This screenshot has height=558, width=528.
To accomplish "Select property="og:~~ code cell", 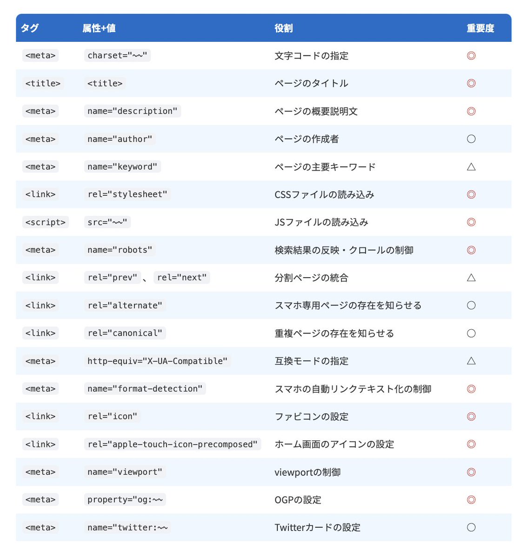I will click(125, 499).
